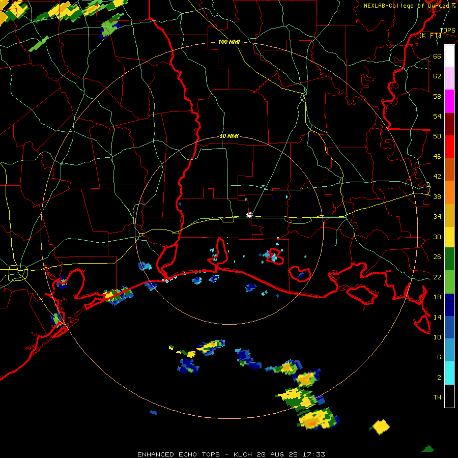Click the bright red legend swatch
The width and height of the screenshot is (458, 458).
pos(449,147)
